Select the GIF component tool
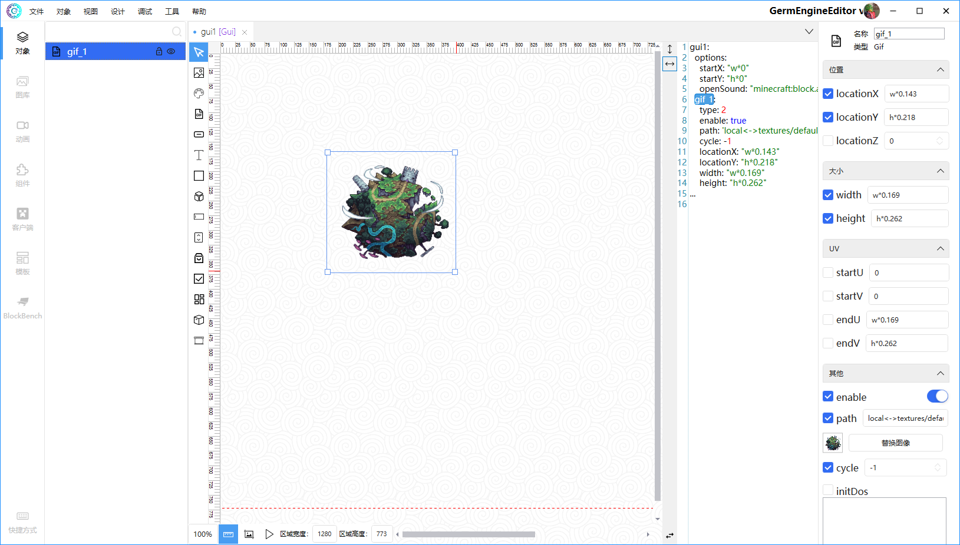Image resolution: width=960 pixels, height=545 pixels. click(199, 114)
